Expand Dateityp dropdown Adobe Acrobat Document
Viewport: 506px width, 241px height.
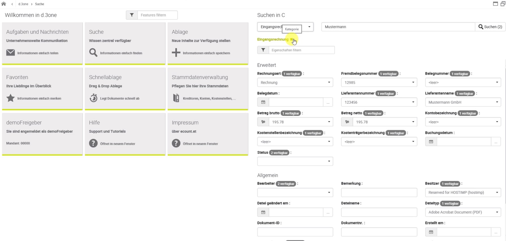[463, 212]
